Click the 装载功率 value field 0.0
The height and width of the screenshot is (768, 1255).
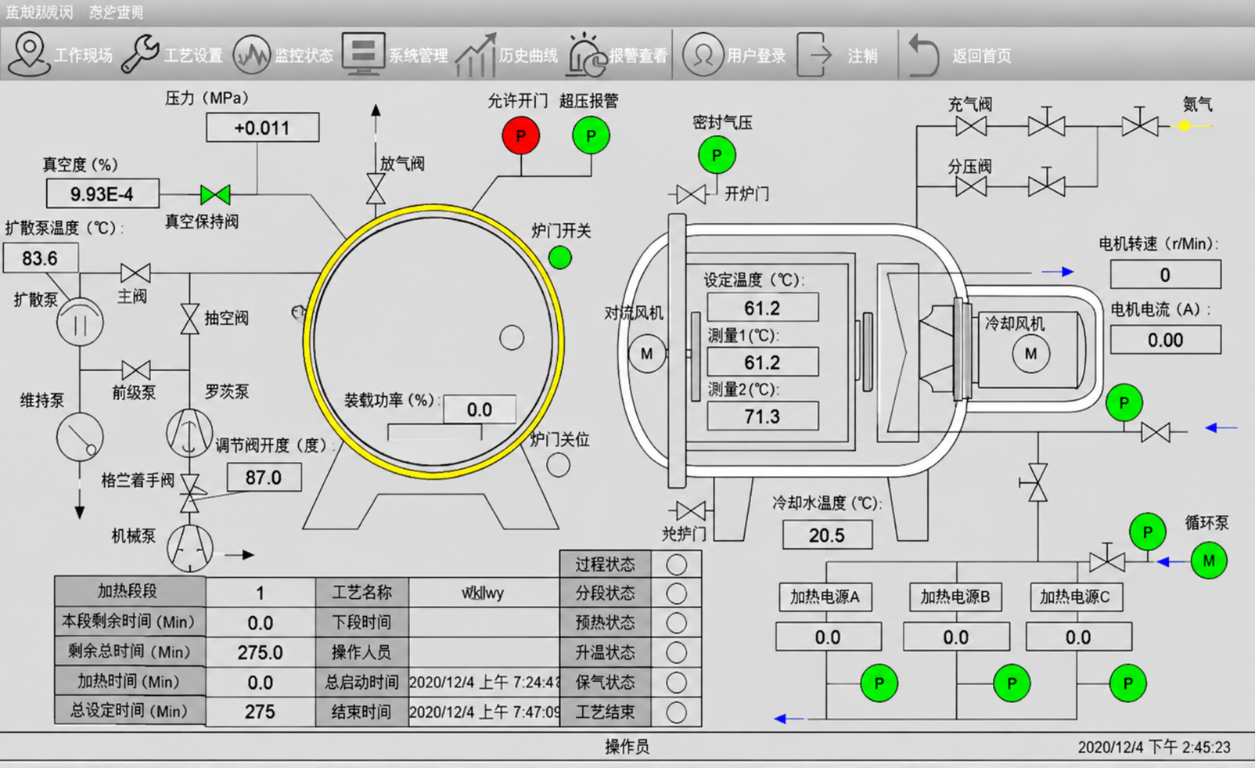tap(480, 409)
